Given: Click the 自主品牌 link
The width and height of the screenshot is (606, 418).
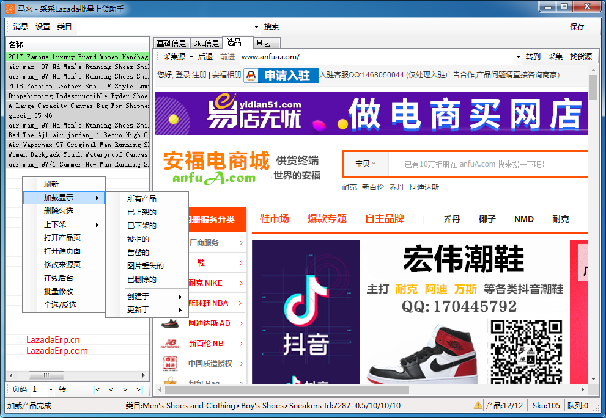Looking at the screenshot, I should pyautogui.click(x=385, y=218).
